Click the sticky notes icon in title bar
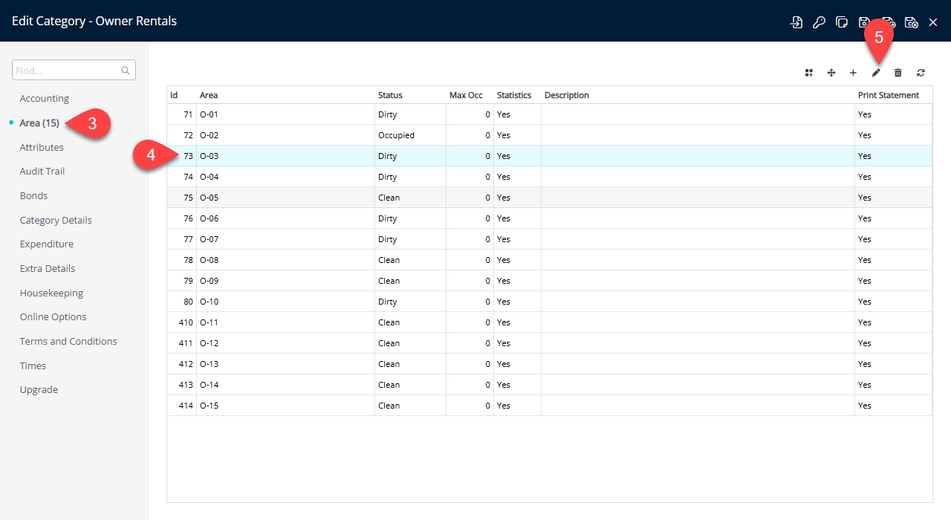The image size is (951, 520). tap(842, 22)
